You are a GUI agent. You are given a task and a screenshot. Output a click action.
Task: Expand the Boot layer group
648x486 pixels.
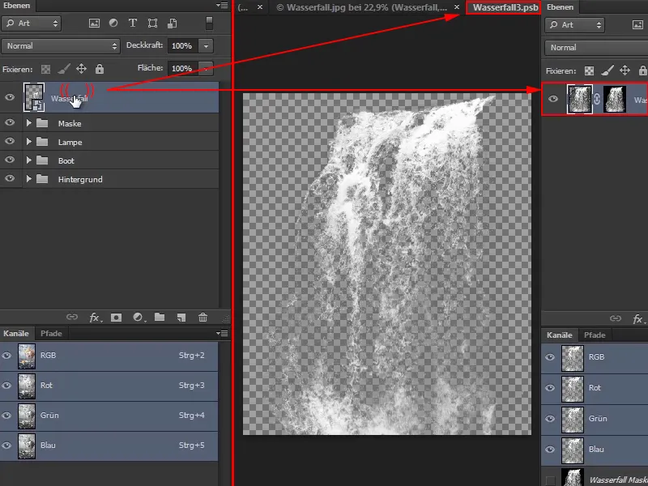[29, 160]
